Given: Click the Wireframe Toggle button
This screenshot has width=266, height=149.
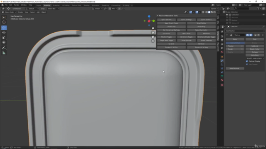Looking at the screenshot, I should tap(186, 37).
